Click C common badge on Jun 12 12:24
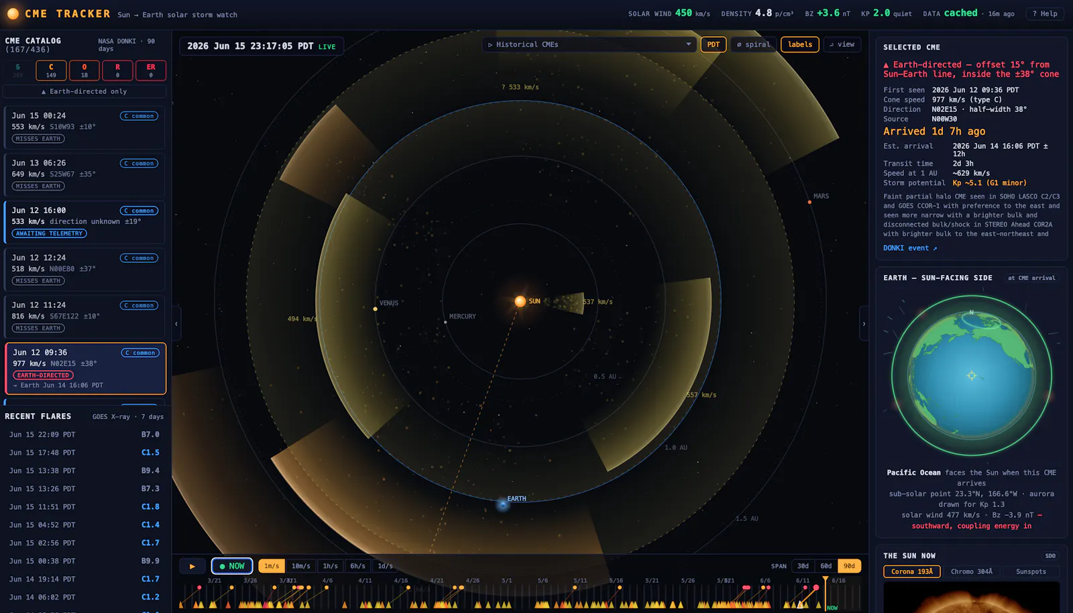 click(x=139, y=258)
